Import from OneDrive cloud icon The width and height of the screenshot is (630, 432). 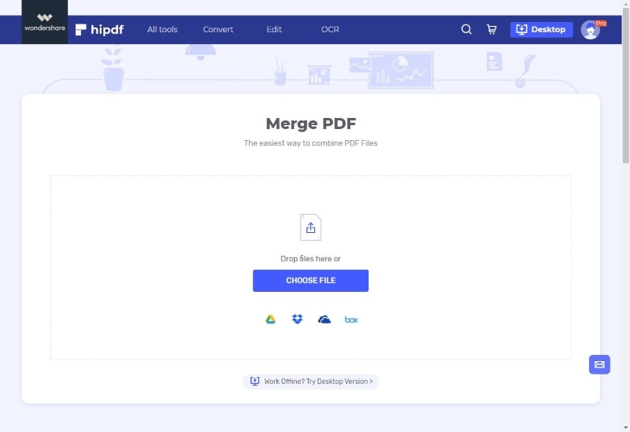[x=324, y=319]
